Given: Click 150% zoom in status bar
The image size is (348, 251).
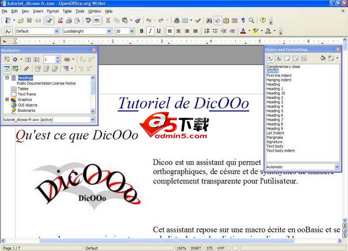Looking at the screenshot, I should click(x=182, y=248).
